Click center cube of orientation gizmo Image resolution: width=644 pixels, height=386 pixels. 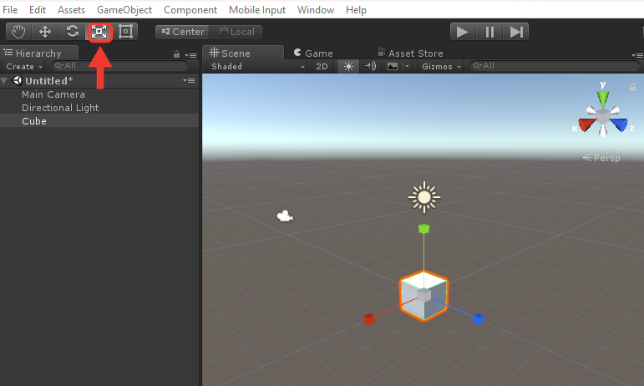point(603,117)
